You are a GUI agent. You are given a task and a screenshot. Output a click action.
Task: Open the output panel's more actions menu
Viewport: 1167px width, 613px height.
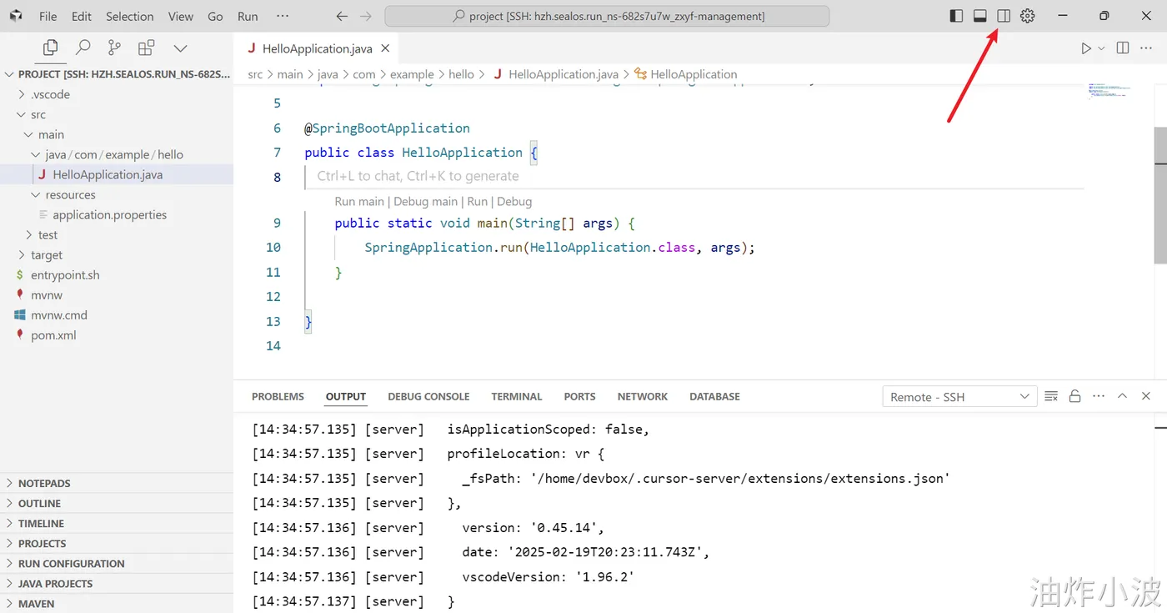pos(1099,396)
